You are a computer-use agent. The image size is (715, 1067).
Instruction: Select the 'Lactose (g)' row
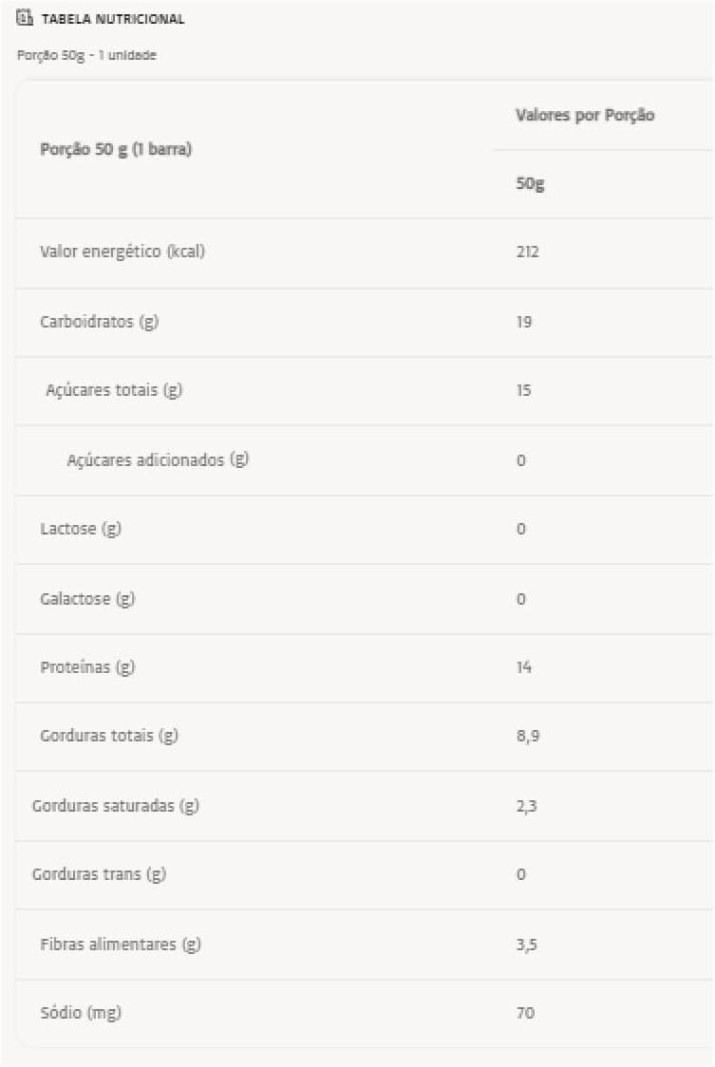[x=81, y=529]
